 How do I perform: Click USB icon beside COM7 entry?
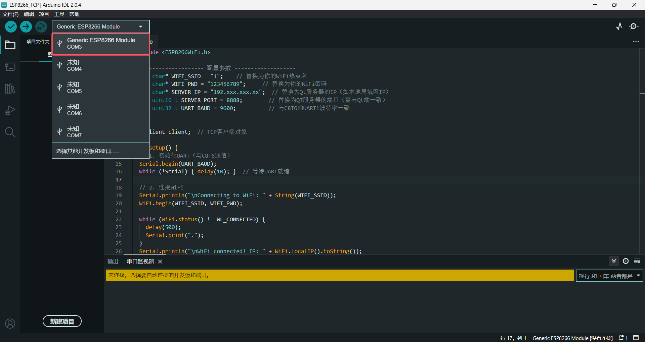pos(59,132)
